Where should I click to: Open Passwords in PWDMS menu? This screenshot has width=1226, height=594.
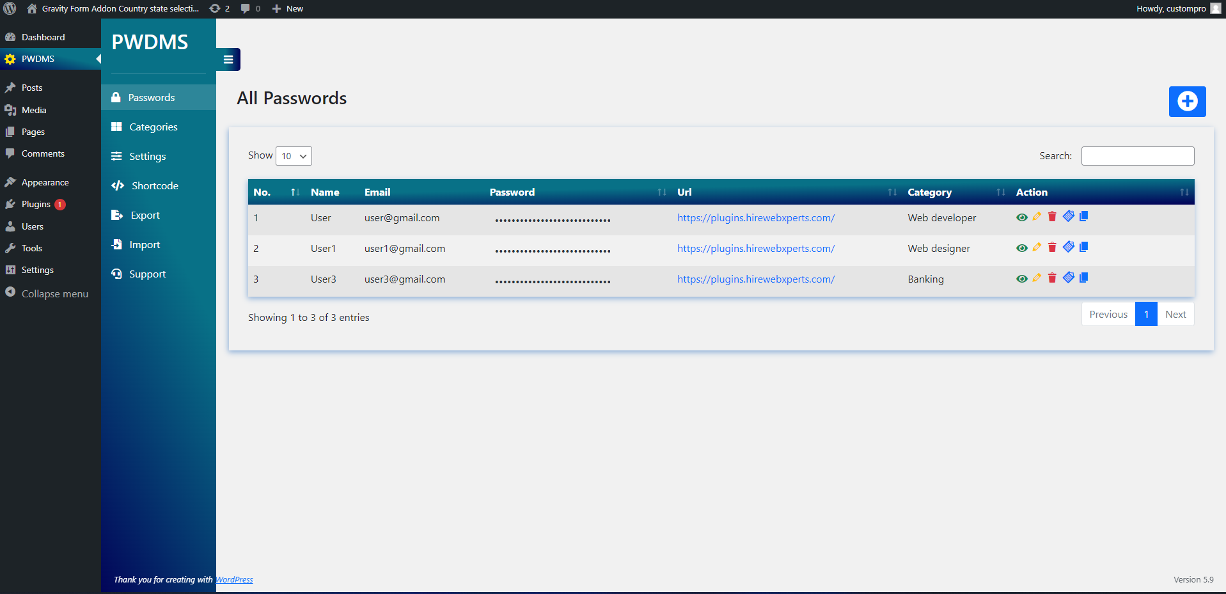click(159, 97)
